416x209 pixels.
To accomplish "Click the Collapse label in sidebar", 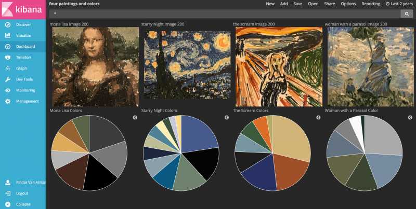I will (x=23, y=204).
